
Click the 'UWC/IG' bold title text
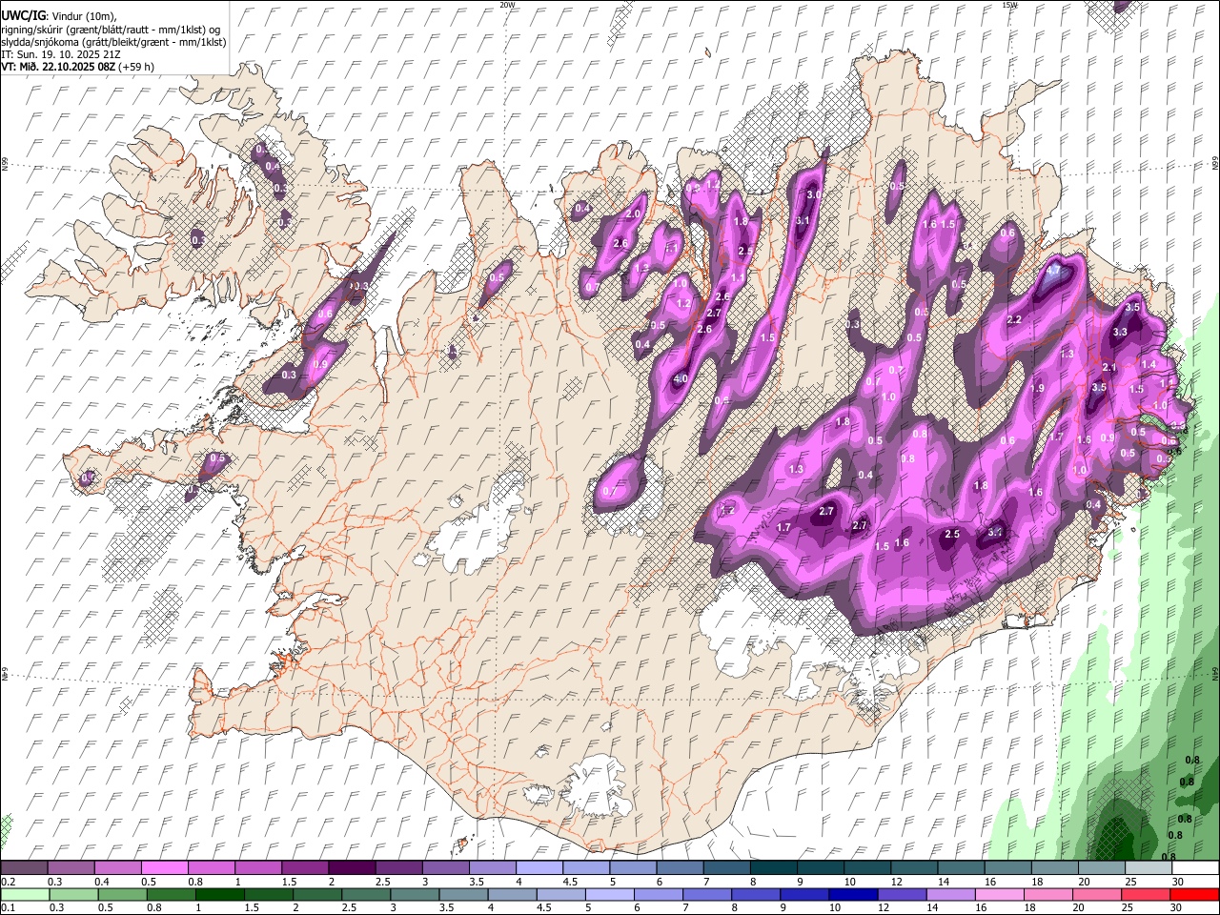pyautogui.click(x=22, y=16)
